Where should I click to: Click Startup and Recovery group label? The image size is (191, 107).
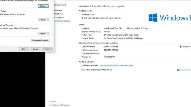[6, 25]
